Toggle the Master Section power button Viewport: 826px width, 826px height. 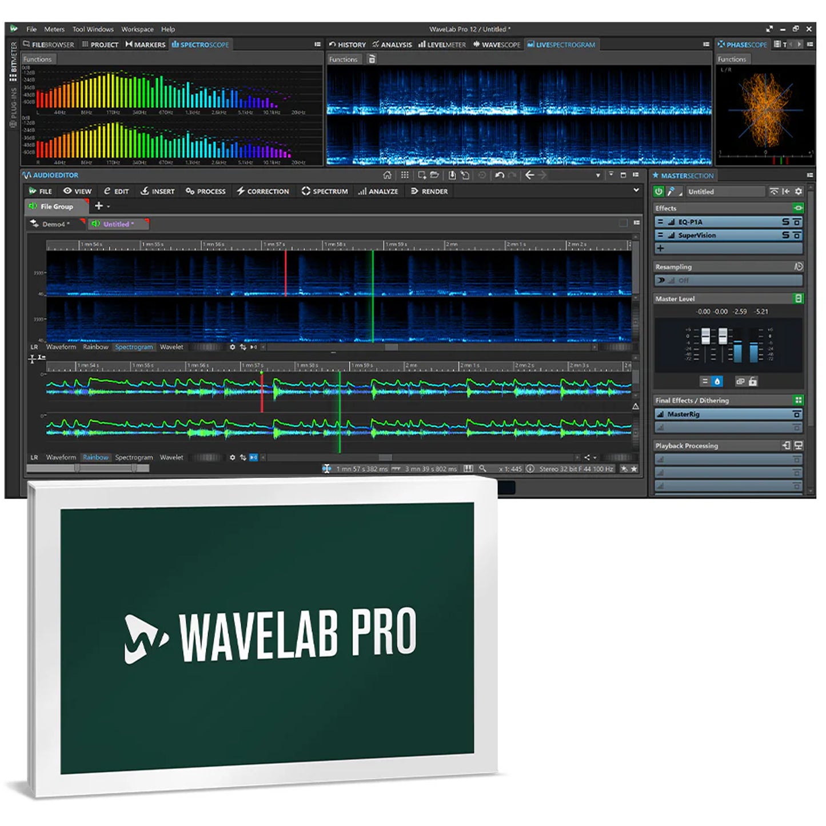pos(659,191)
